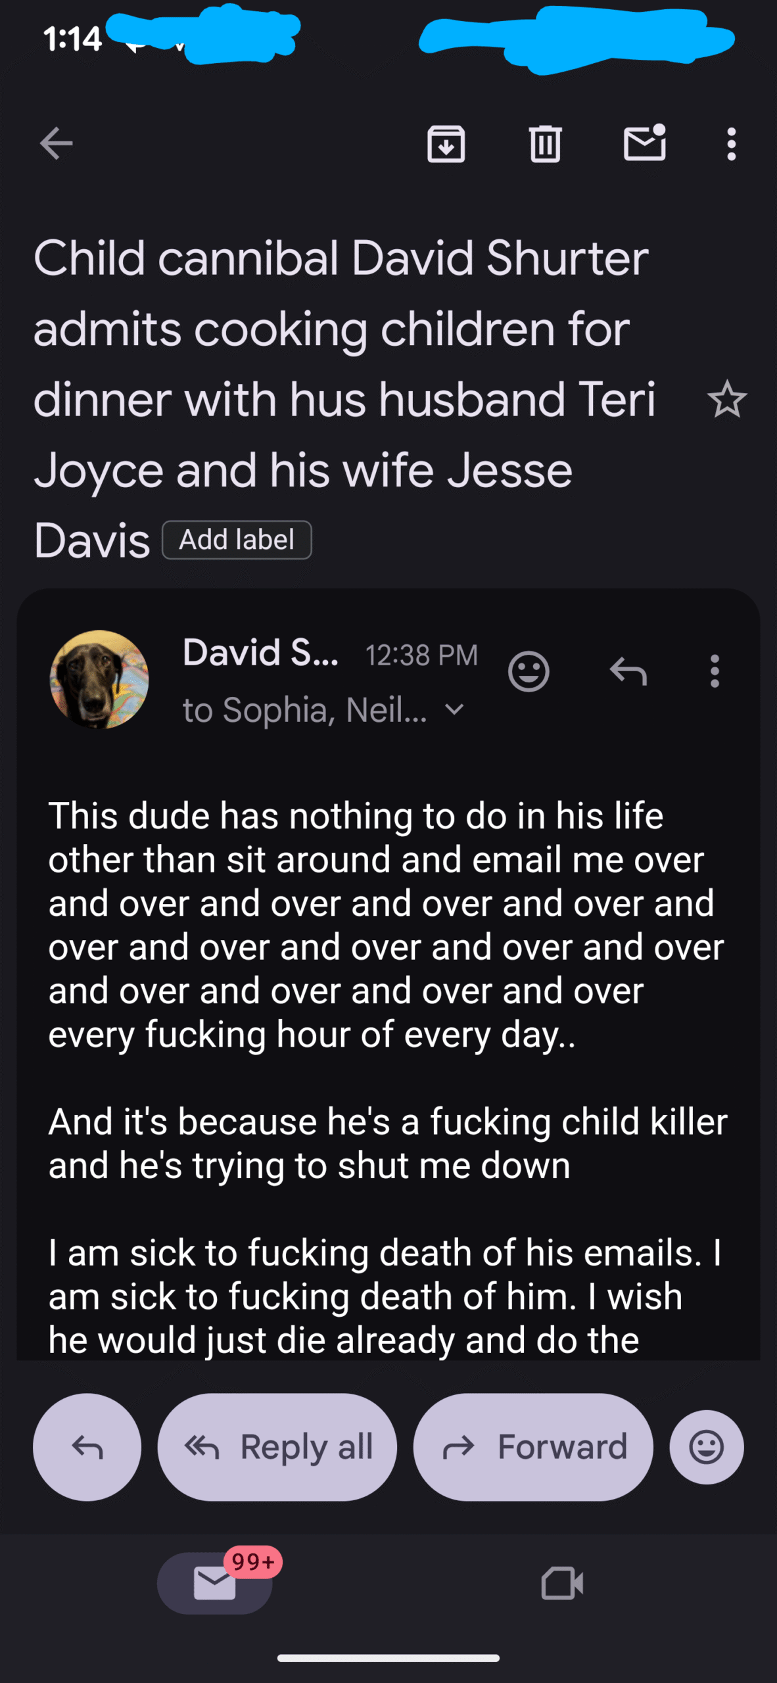Go back using the top arrow
The image size is (777, 1683).
[x=56, y=143]
